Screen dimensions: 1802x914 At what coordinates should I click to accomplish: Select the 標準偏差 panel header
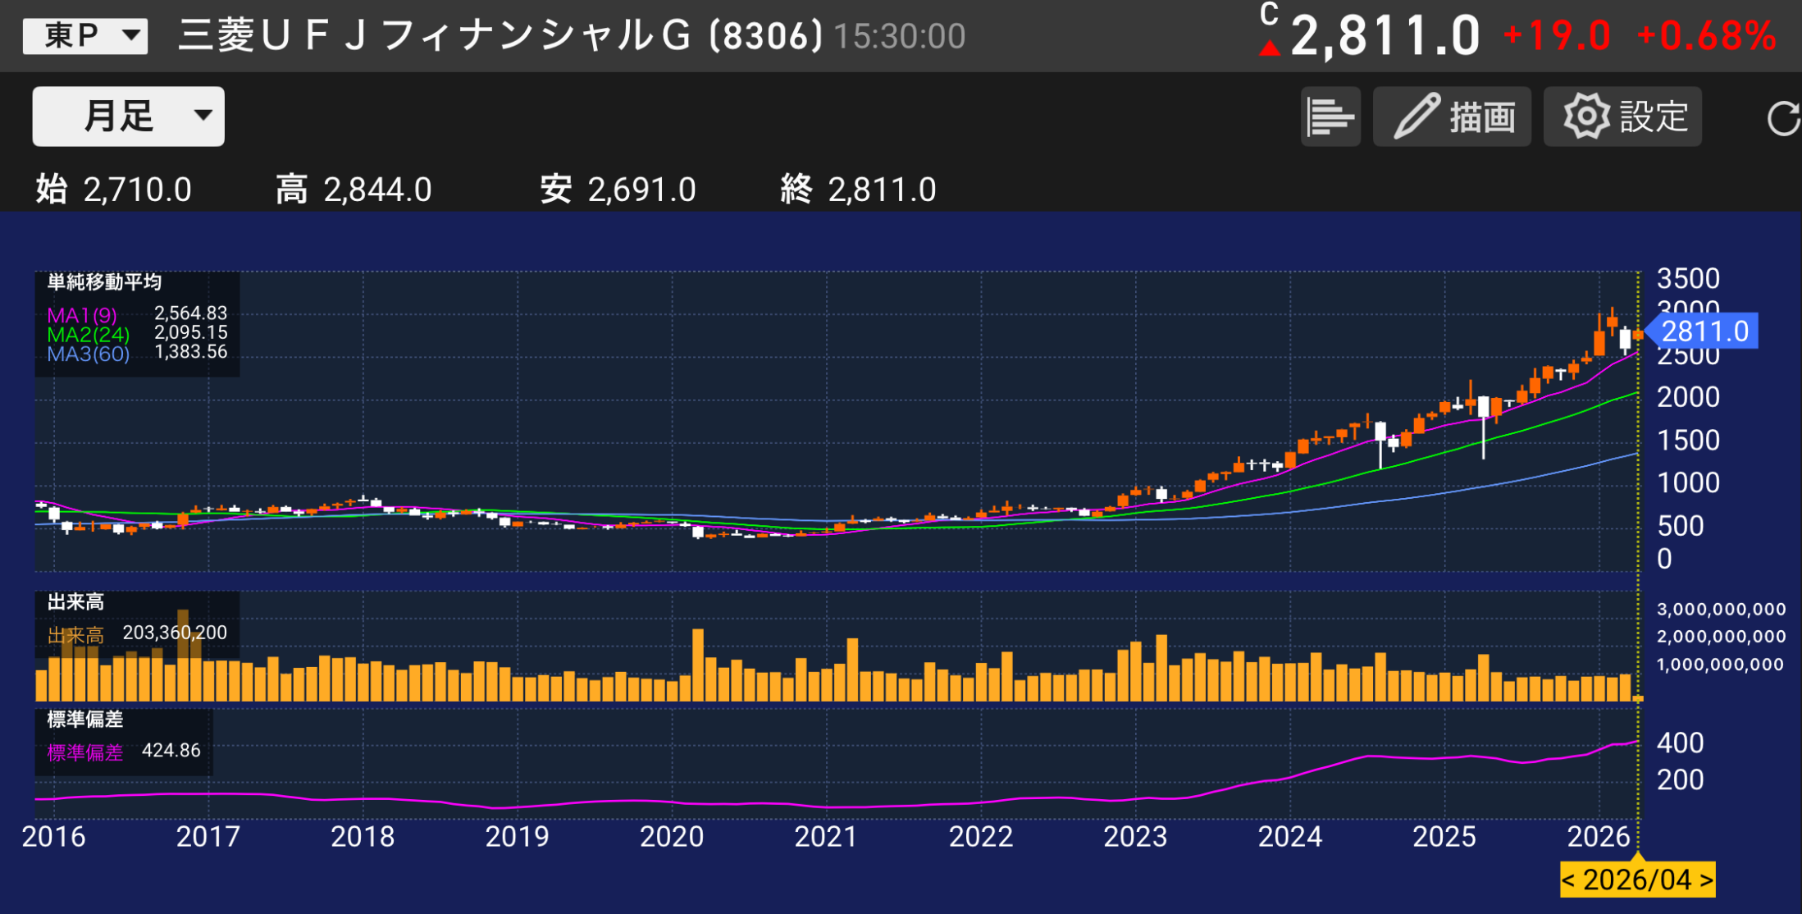point(84,721)
